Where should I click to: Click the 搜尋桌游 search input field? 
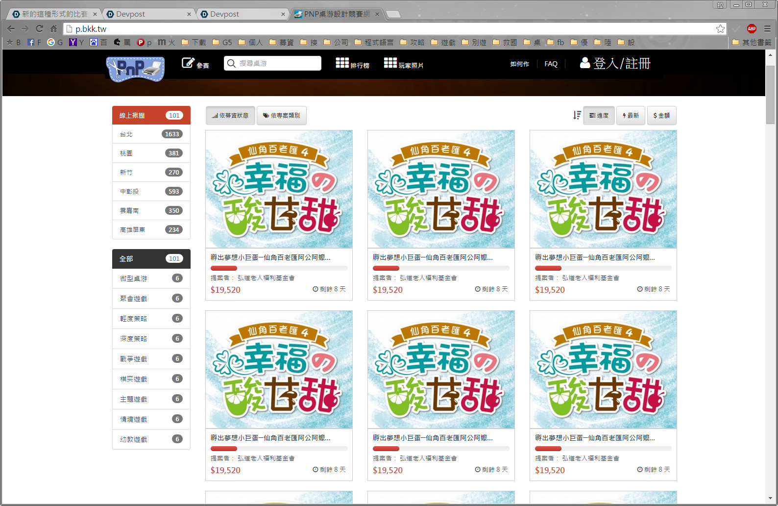pyautogui.click(x=272, y=63)
